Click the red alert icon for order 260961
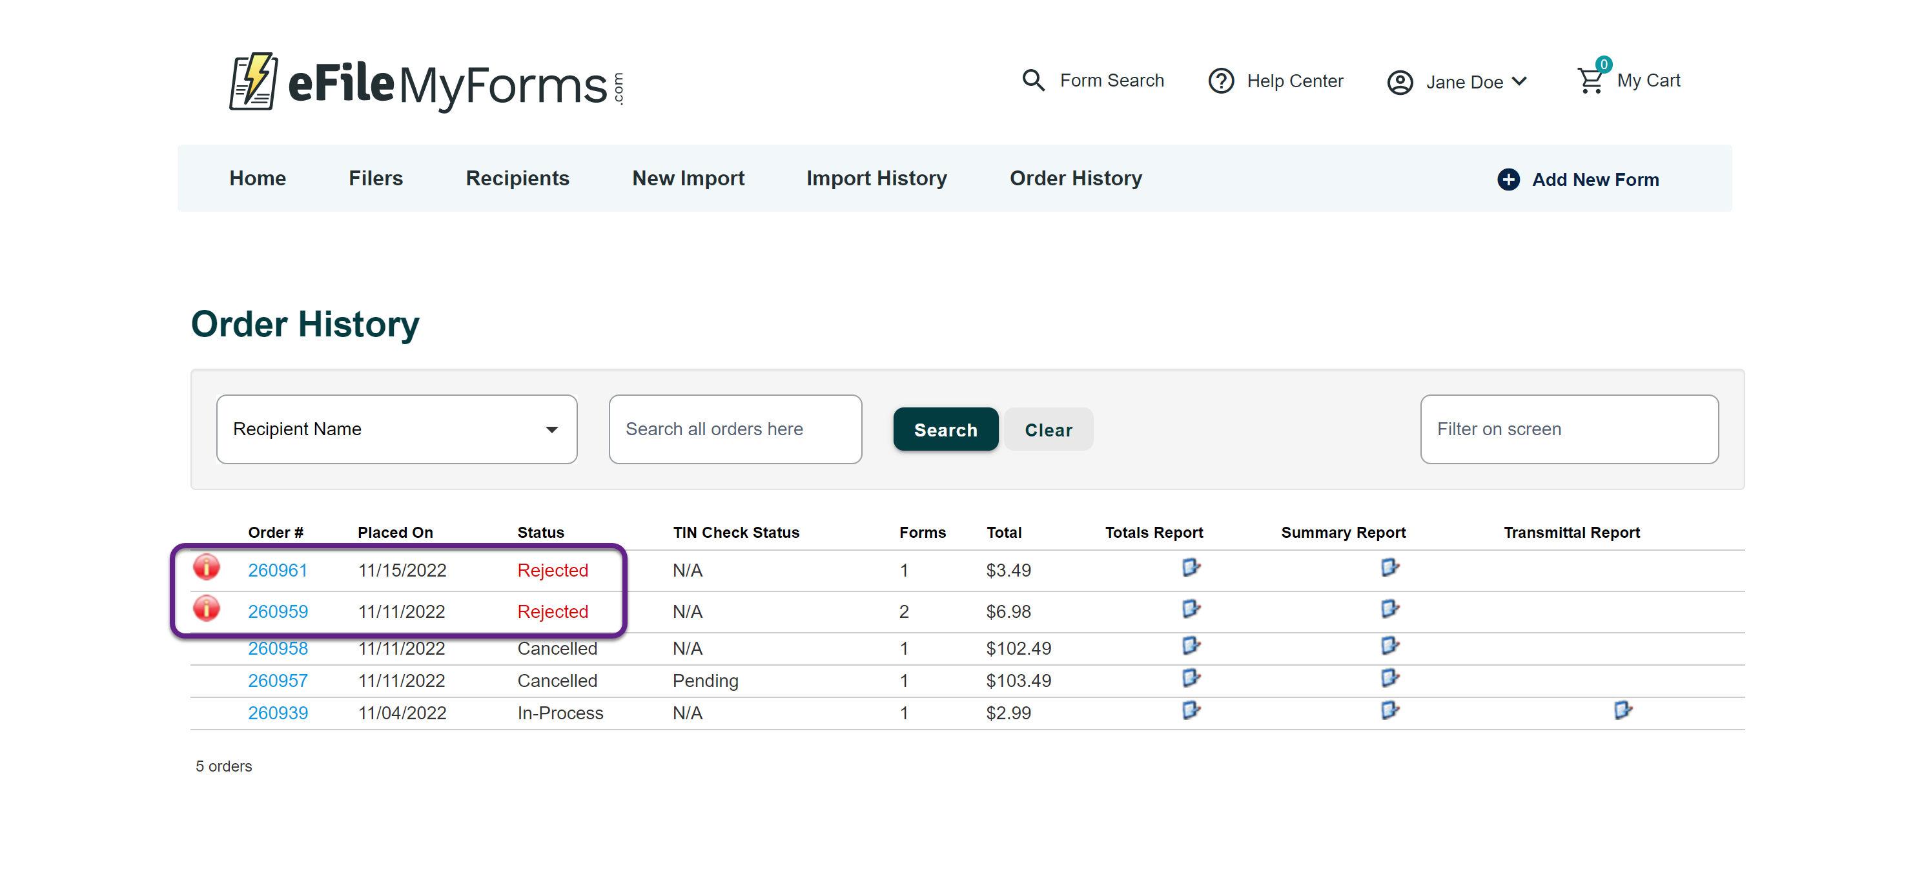1915x891 pixels. (206, 567)
